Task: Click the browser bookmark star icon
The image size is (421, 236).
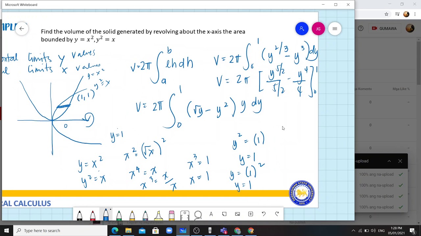Action: point(386,14)
